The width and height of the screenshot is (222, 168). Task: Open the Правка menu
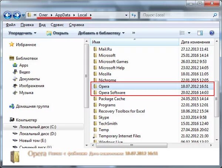point(27,25)
